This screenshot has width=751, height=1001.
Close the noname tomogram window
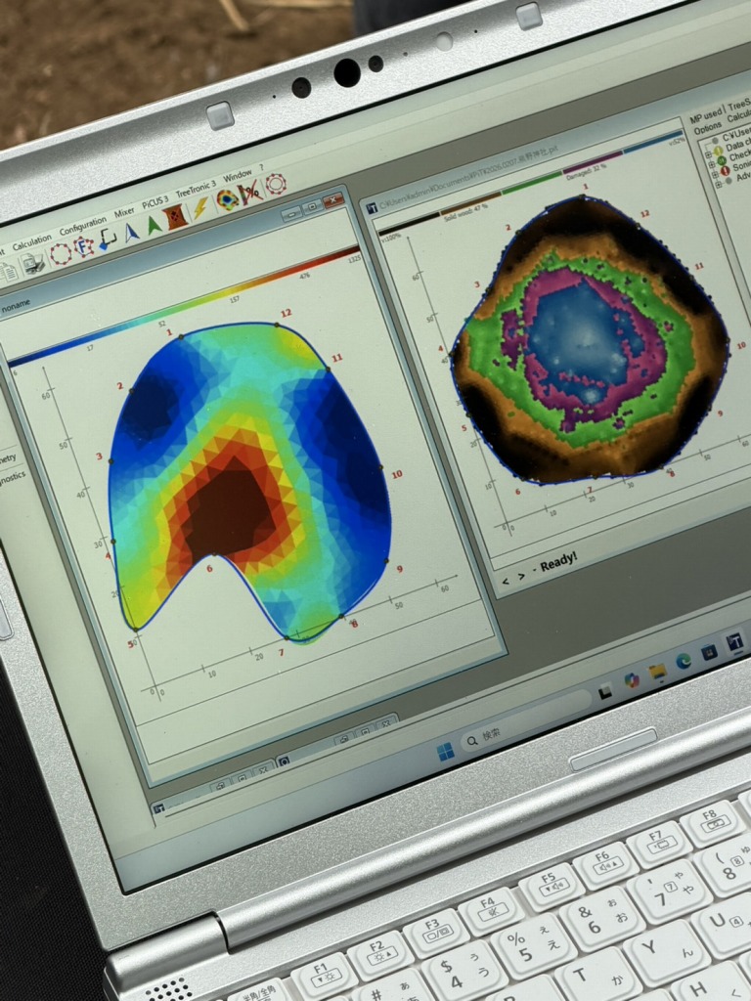point(333,200)
